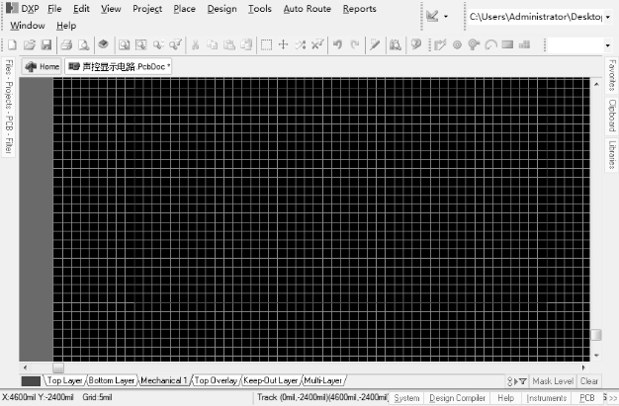Switch to Multi-Layer tab

pyautogui.click(x=323, y=380)
